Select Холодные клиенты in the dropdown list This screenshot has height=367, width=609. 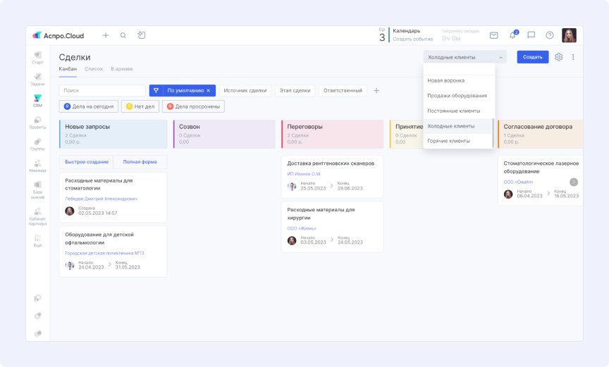tap(458, 126)
